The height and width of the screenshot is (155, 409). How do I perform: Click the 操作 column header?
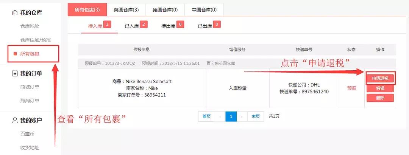coord(380,50)
